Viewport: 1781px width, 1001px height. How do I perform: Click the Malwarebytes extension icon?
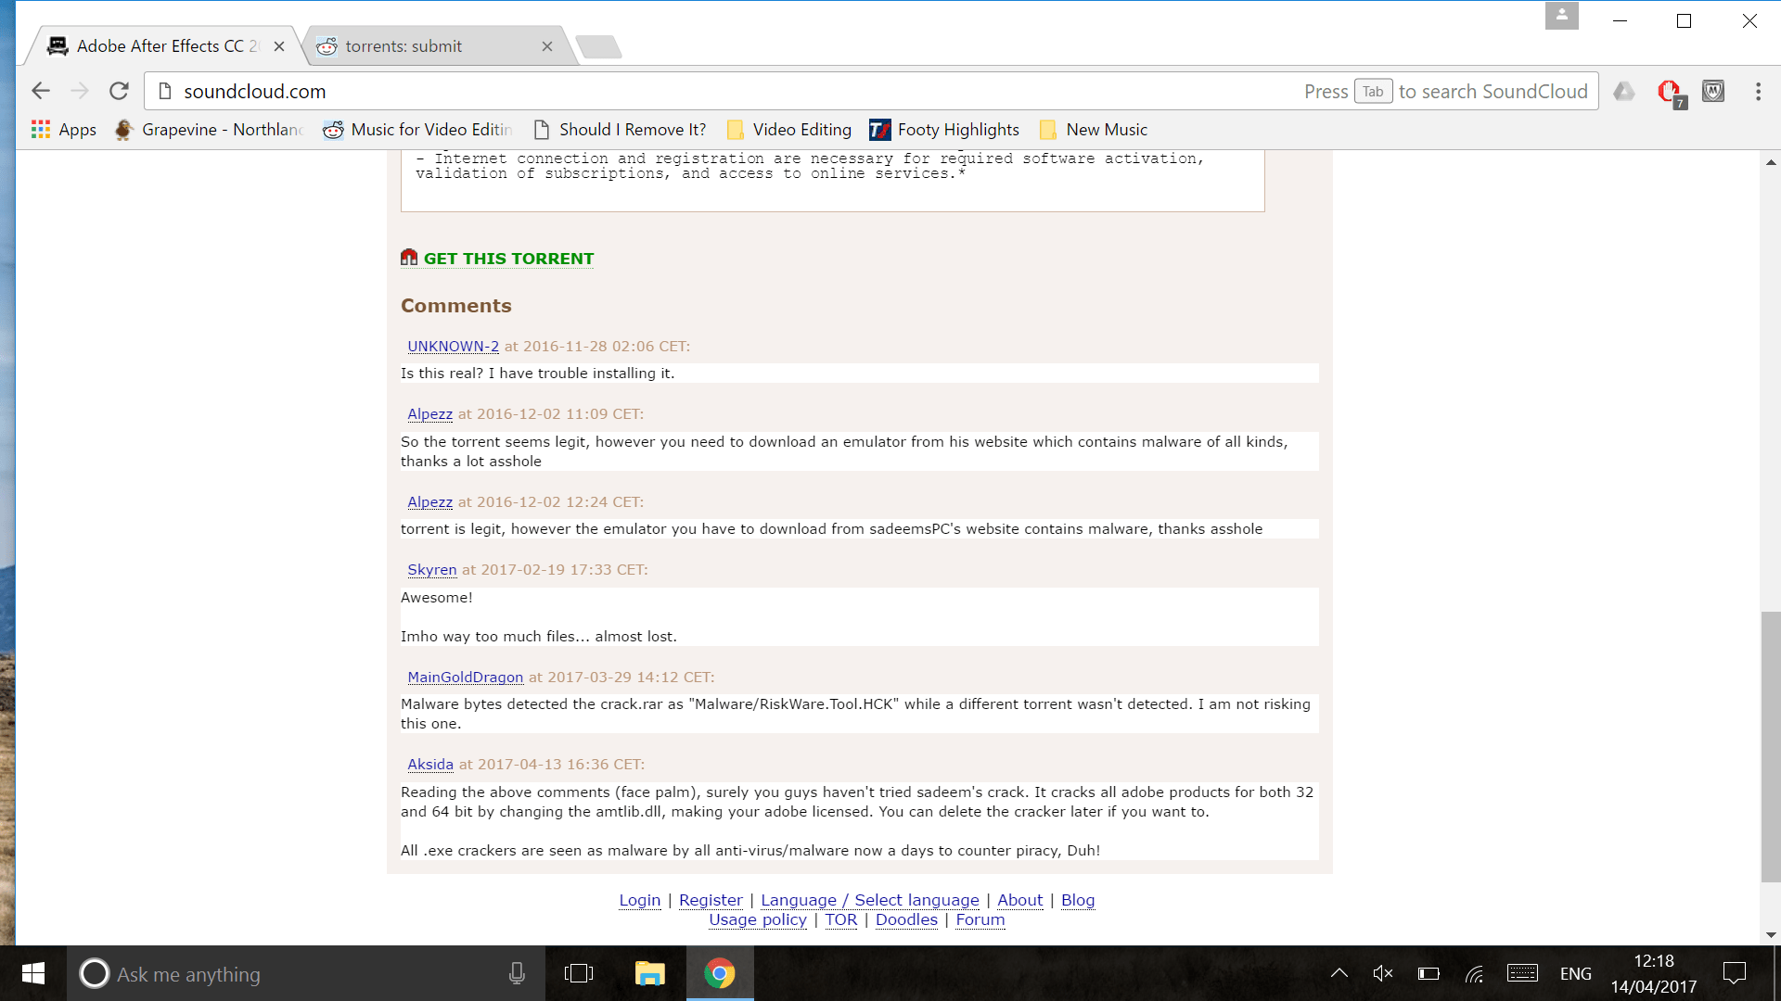(1713, 91)
